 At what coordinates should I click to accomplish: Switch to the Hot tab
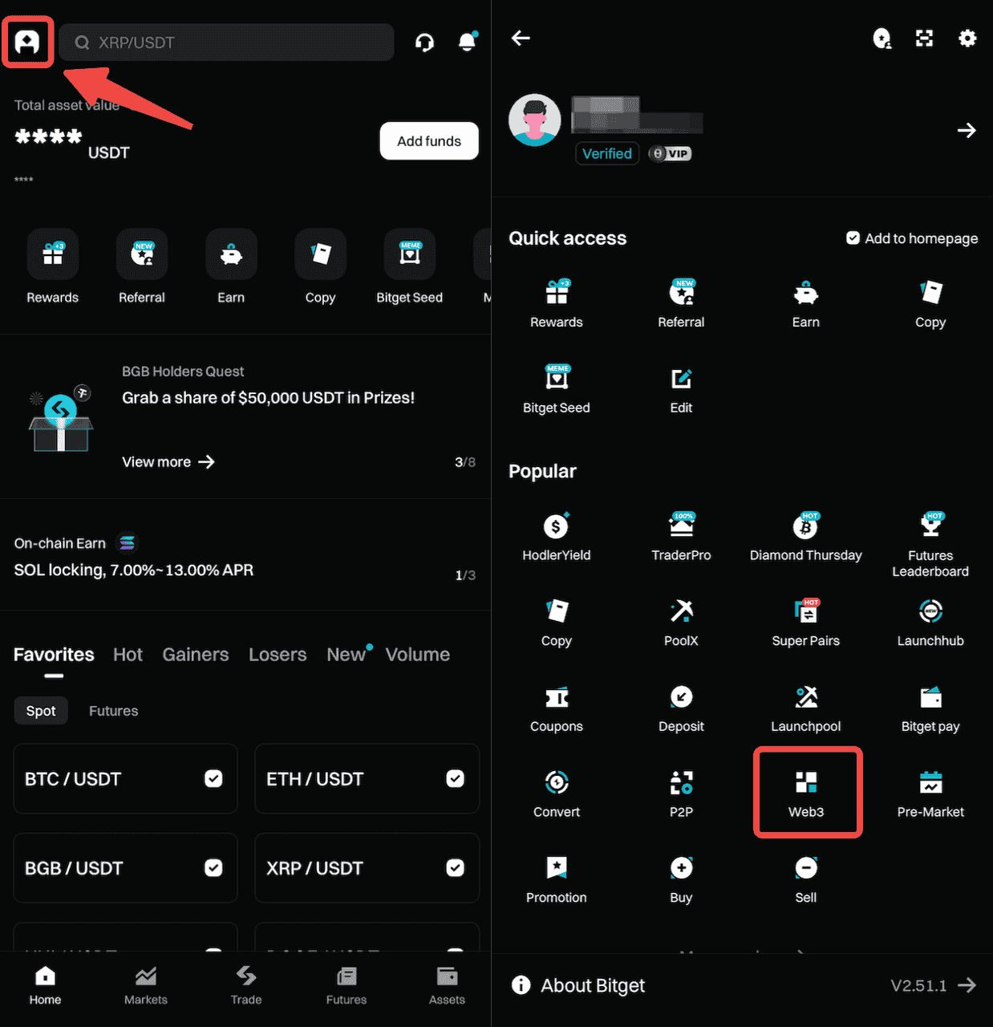point(128,655)
